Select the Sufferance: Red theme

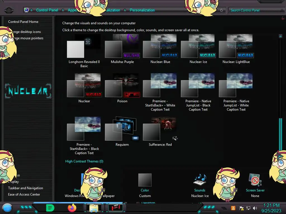point(160,132)
